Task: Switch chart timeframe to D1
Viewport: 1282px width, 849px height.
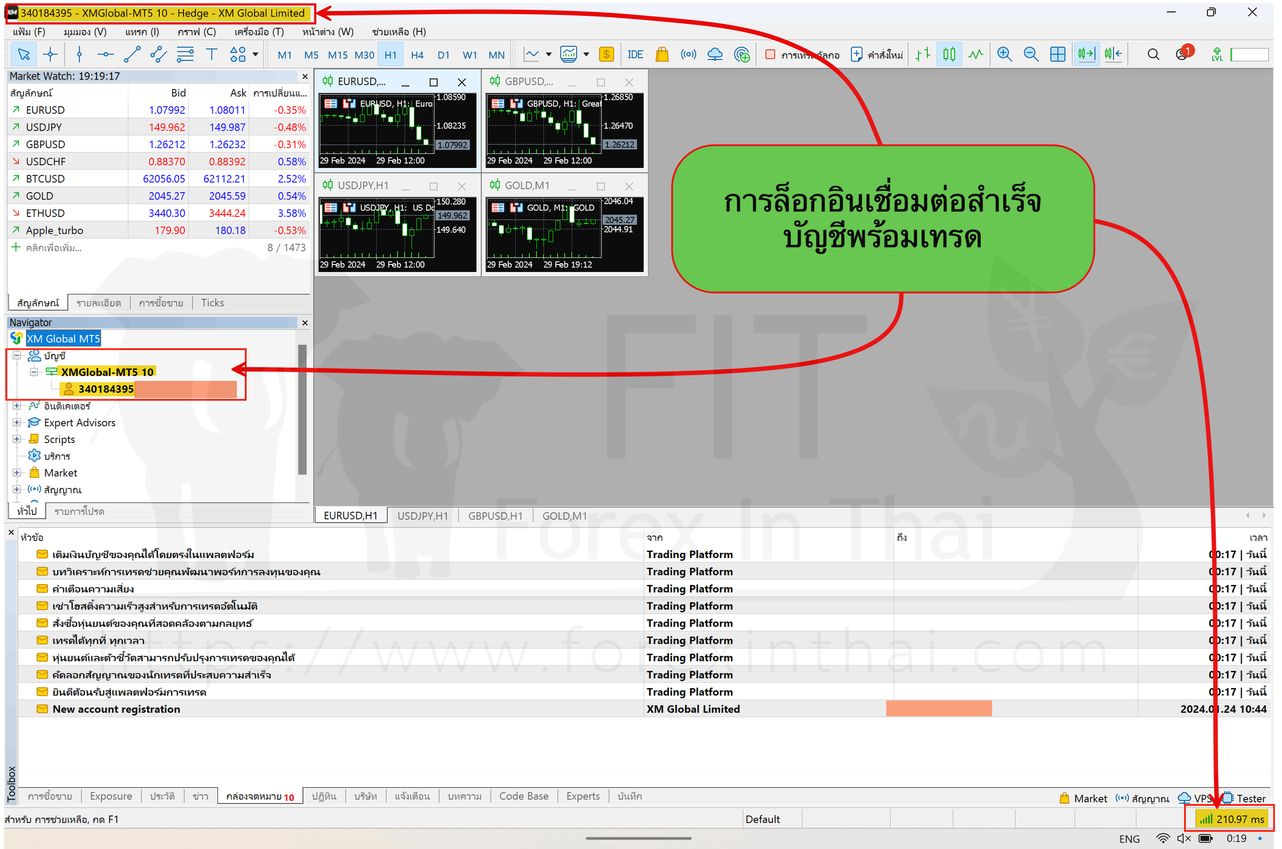Action: [444, 54]
